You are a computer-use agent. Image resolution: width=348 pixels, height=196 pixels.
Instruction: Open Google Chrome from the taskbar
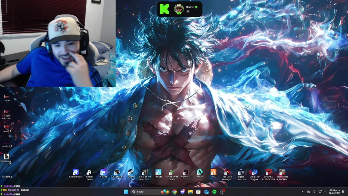click(x=175, y=192)
